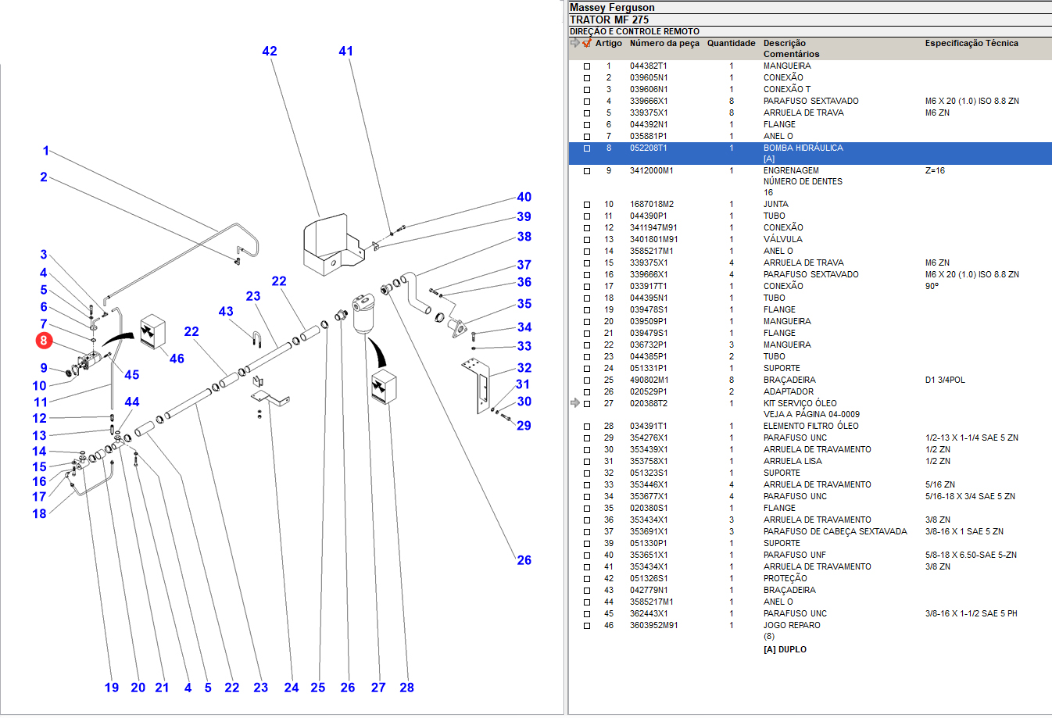Click the repair kit box icon next to callout 46
The image size is (1052, 718).
[x=153, y=331]
